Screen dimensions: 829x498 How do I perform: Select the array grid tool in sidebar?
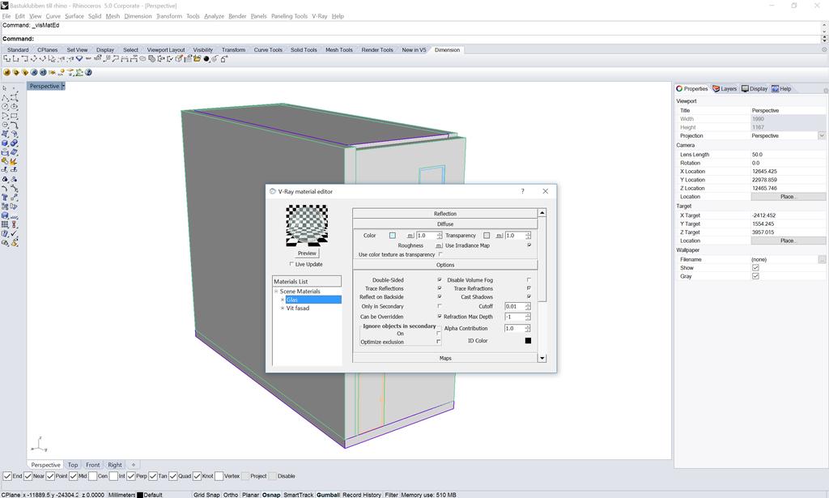click(x=5, y=224)
